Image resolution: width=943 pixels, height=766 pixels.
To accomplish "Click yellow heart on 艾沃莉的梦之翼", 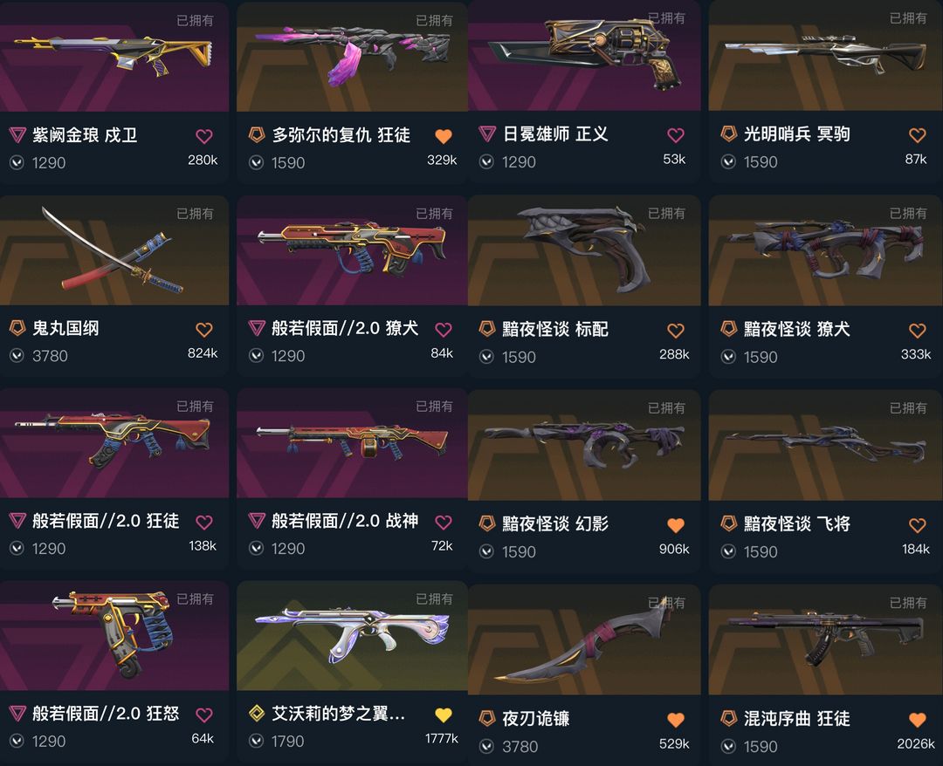I will click(444, 715).
